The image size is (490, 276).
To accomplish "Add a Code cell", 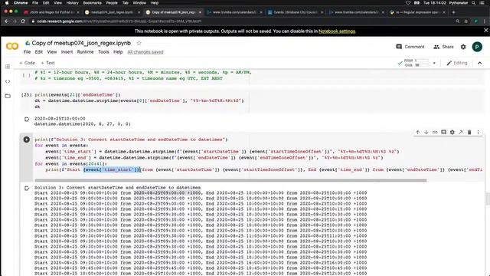I will click(x=28, y=63).
